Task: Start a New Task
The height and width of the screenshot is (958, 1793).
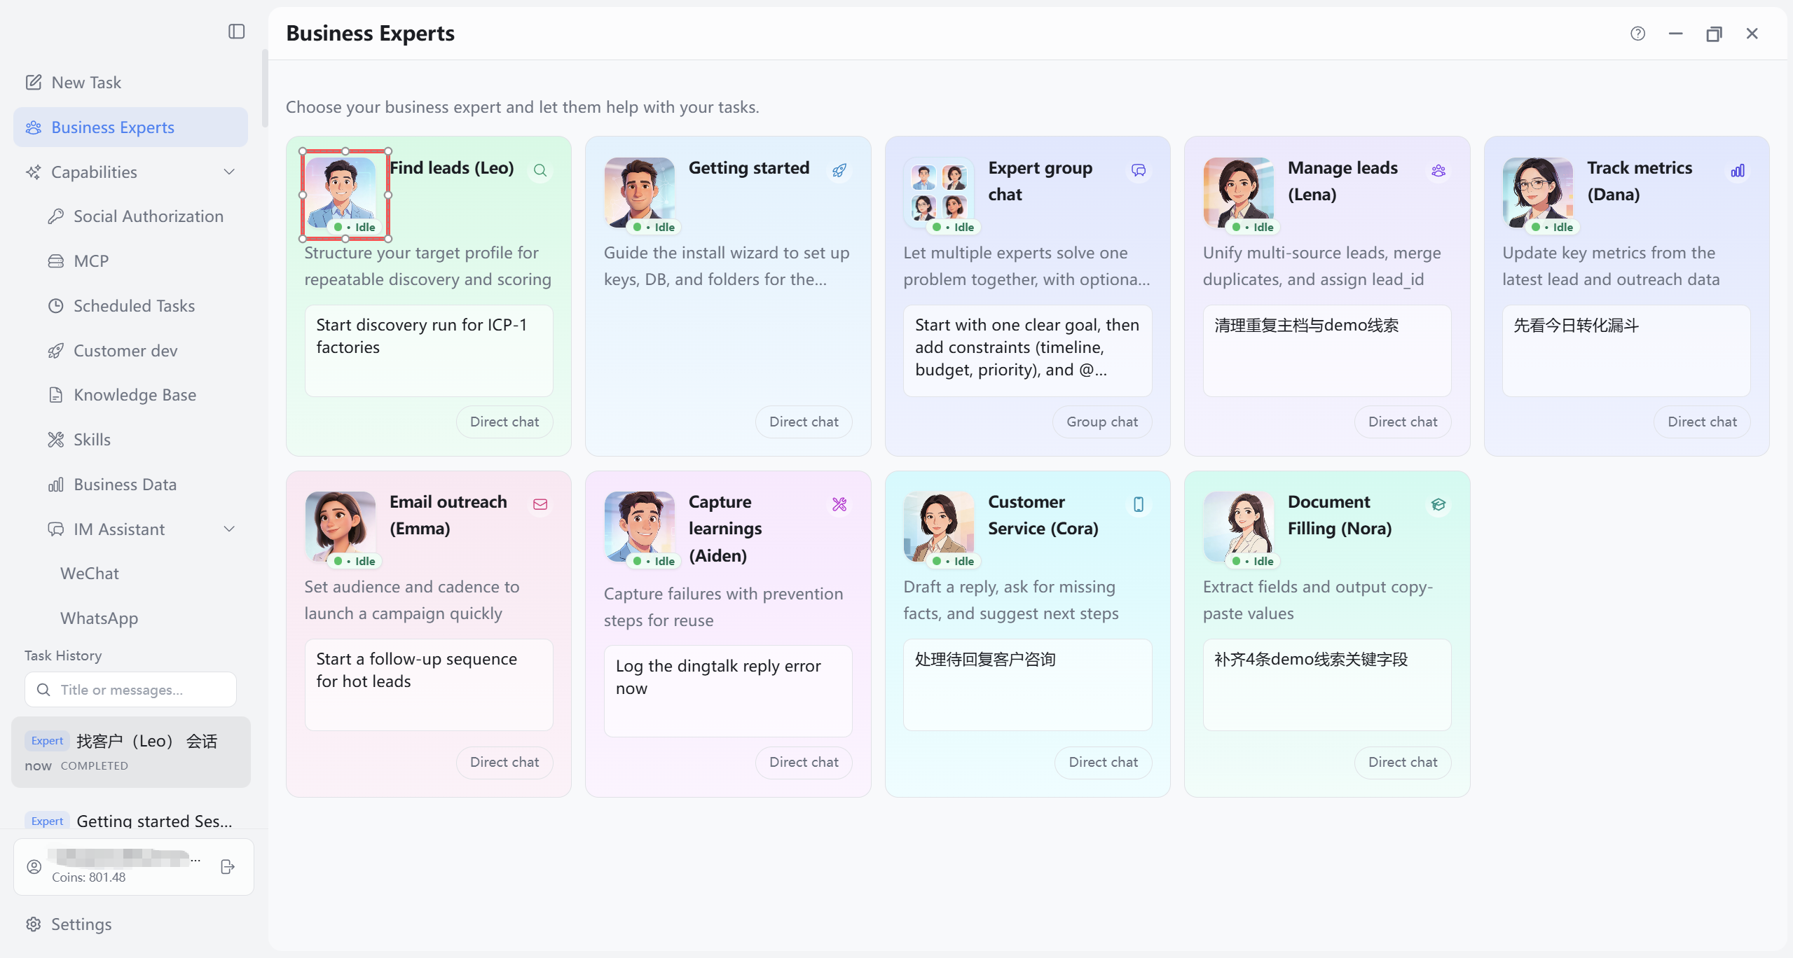Action: click(x=130, y=83)
